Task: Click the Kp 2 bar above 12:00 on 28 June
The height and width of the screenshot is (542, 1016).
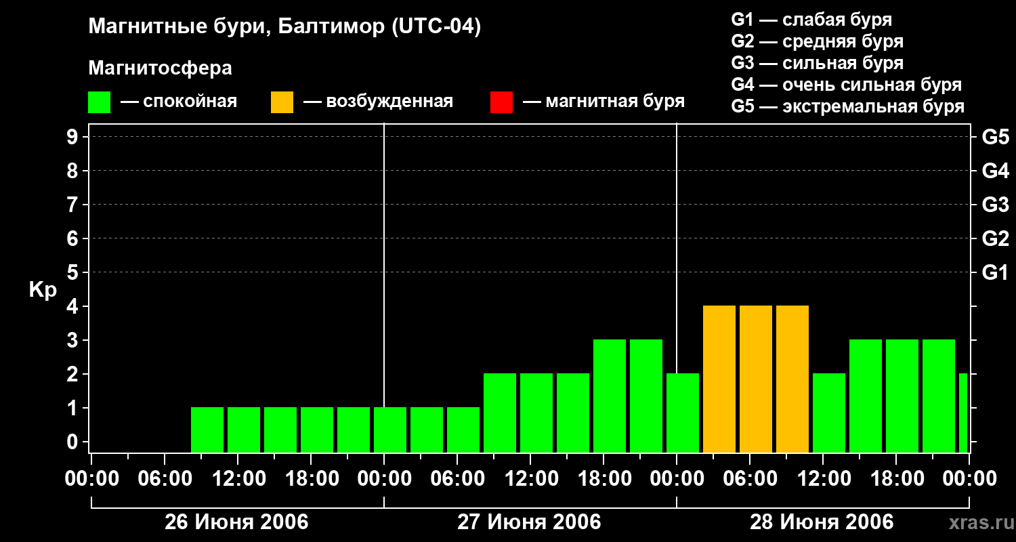Action: pyautogui.click(x=829, y=413)
